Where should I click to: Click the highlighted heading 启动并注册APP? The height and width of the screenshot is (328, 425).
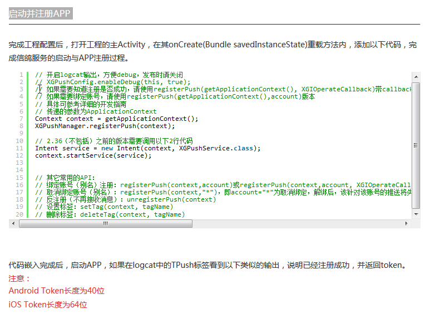(41, 13)
